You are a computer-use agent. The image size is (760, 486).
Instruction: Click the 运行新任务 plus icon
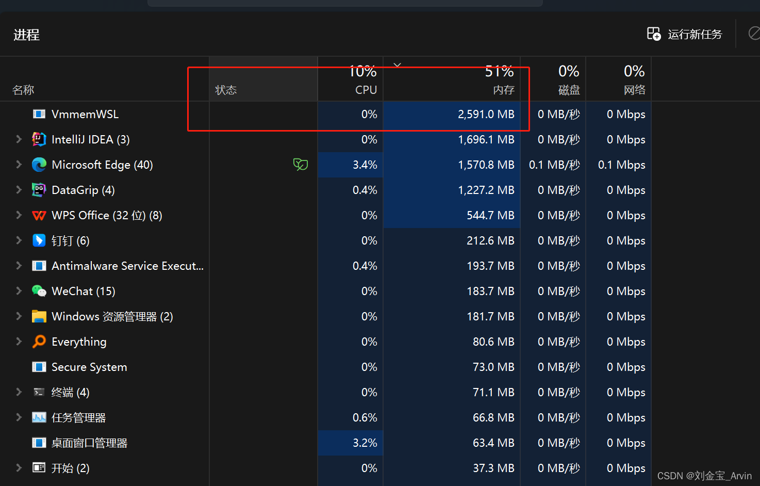(x=654, y=34)
